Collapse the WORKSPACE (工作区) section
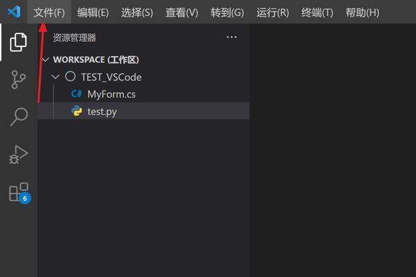Viewport: 416px width, 277px height. [46, 60]
